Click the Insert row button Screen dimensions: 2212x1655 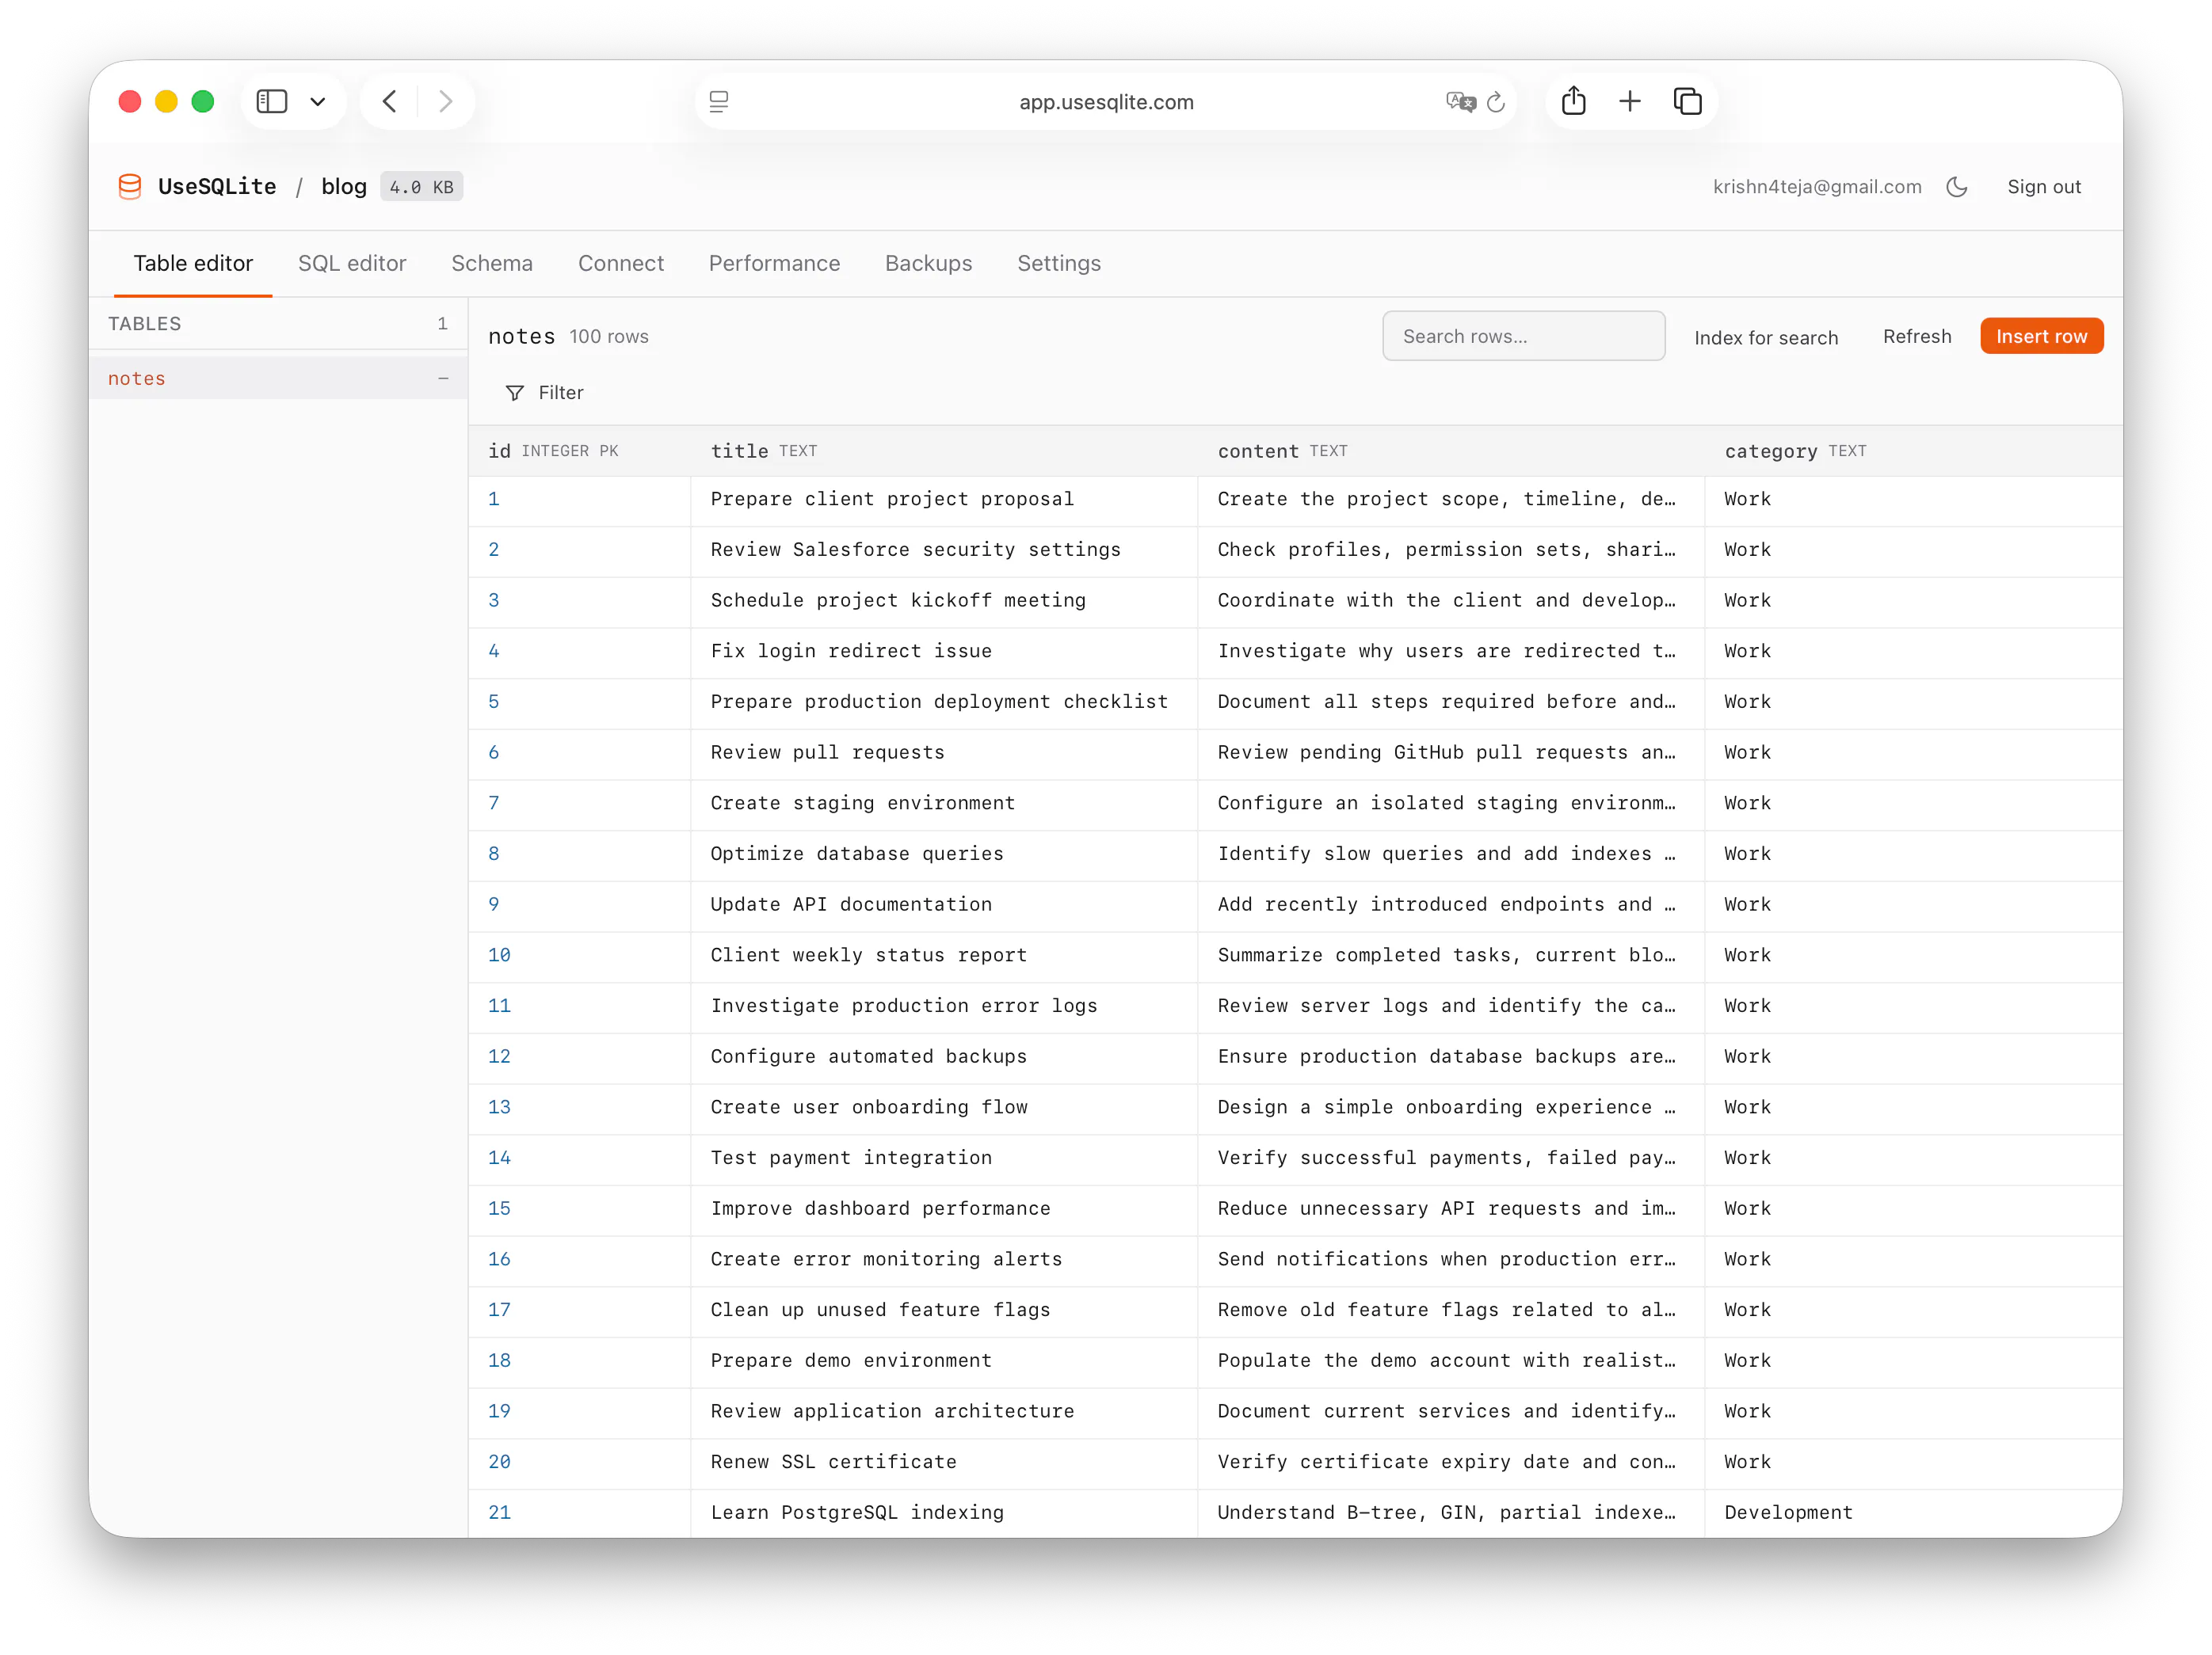click(x=2042, y=336)
